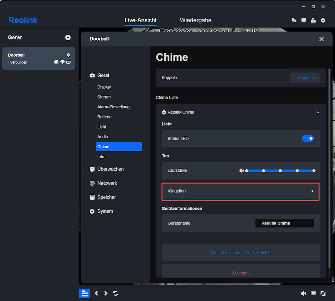This screenshot has height=301, width=335.
Task: Go to the previous page of camera views
Action: (96, 293)
